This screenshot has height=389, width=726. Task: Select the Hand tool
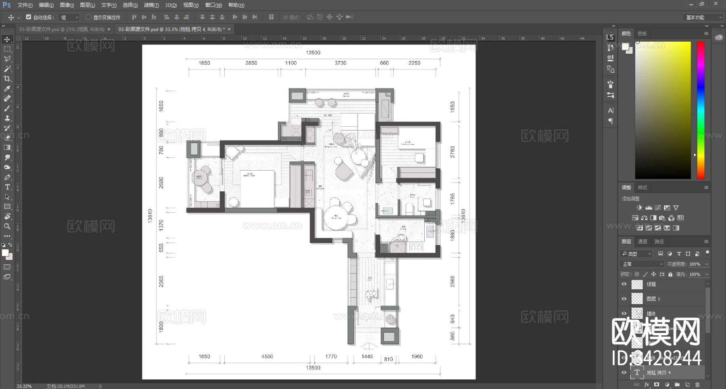(7, 217)
